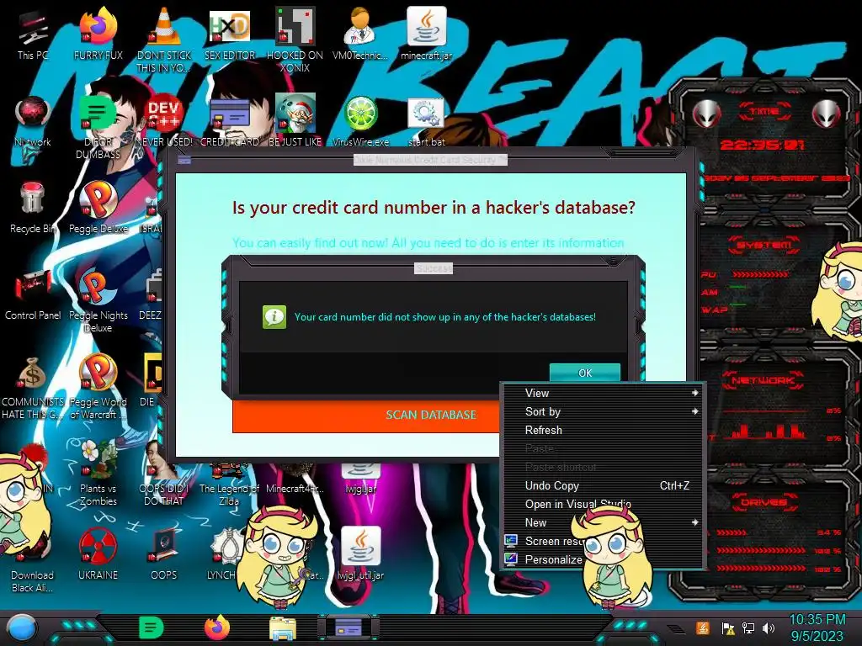Open the Peggle Nights Deluxe shortcut

[98, 300]
